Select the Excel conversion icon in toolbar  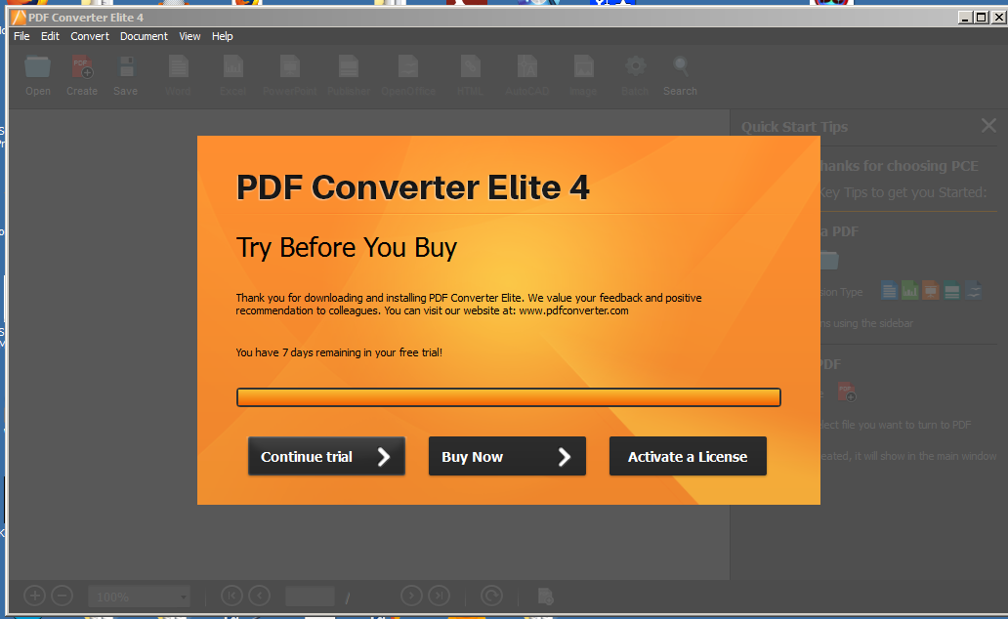click(232, 66)
